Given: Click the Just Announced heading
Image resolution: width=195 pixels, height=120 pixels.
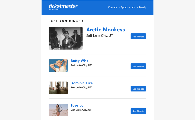Looking at the screenshot, I should tap(66, 21).
